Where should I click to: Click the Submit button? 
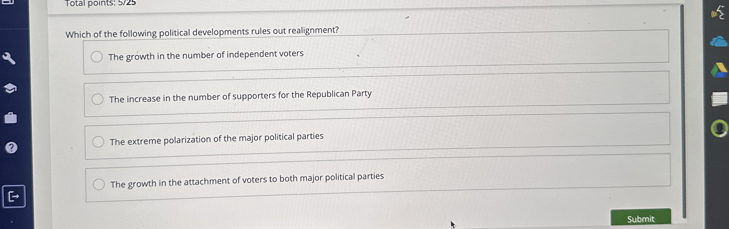[x=641, y=218]
